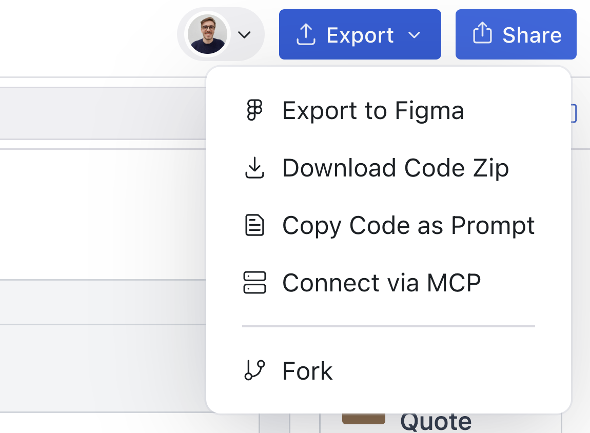Click the brown color swatch beside Quote

(363, 419)
